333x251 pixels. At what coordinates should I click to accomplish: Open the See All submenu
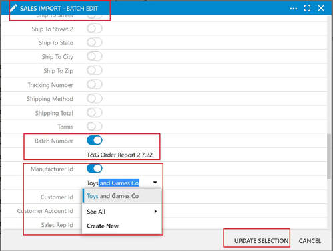122,212
